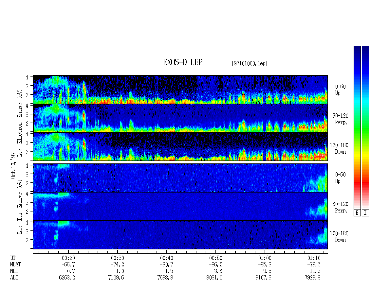Select the 00:40 UT time tick label
The height and width of the screenshot is (286, 370).
pos(167,258)
